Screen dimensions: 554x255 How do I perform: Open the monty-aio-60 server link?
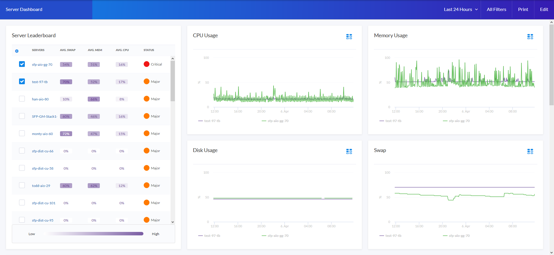[42, 134]
